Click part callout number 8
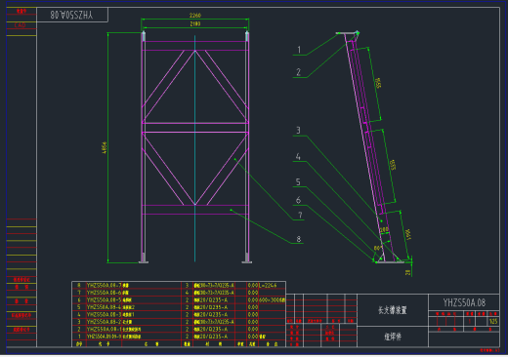Image resolution: width=508 pixels, height=357 pixels. click(299, 239)
